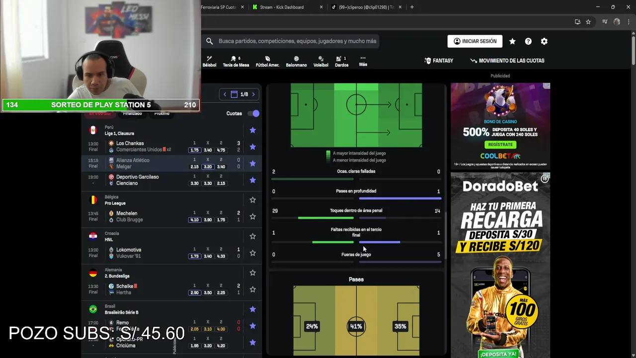Select odds 1.75 for Los Chankas

tap(194, 150)
